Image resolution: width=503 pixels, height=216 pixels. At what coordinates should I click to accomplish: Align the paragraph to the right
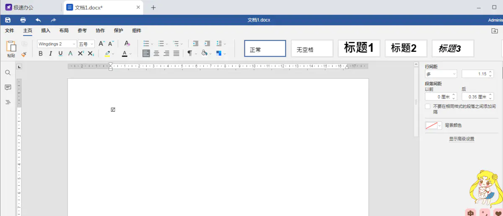[x=166, y=54]
